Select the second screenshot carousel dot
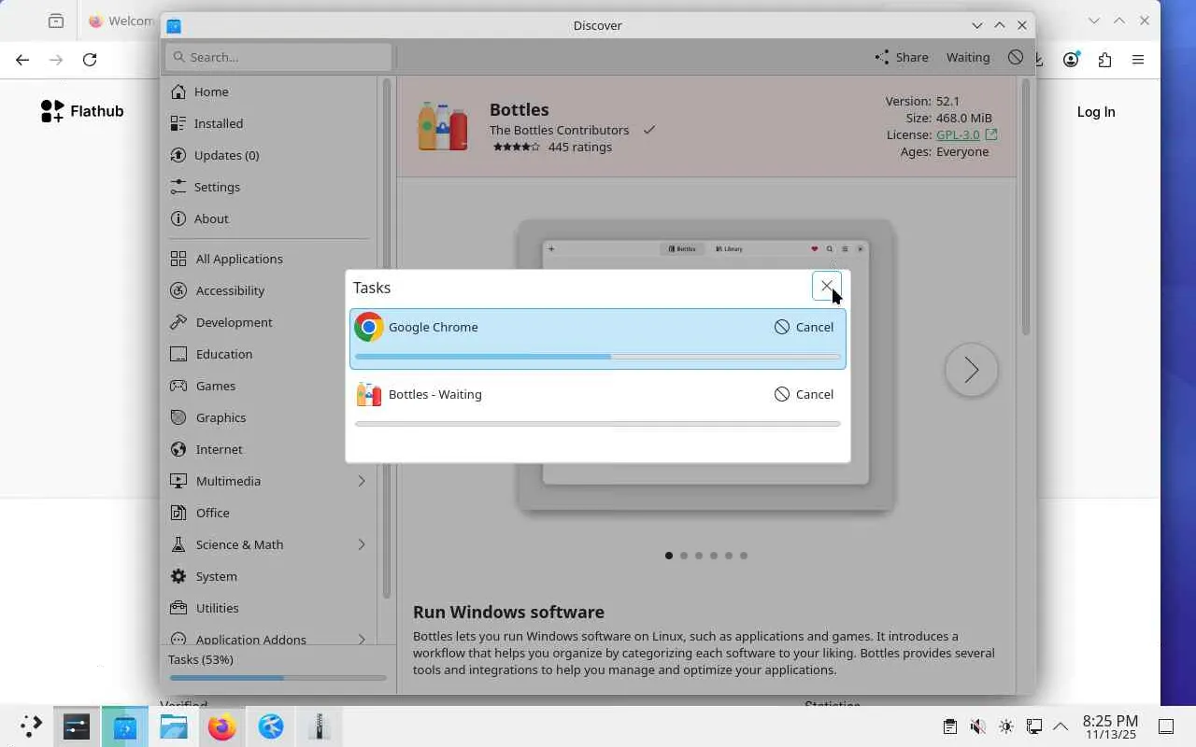The width and height of the screenshot is (1196, 747). pyautogui.click(x=684, y=556)
